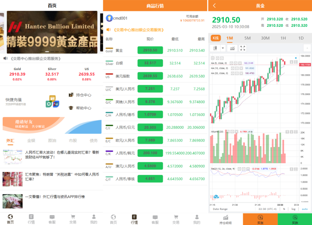The height and width of the screenshot is (225, 312).
Task: Open 持仓明细 position details
Action: [225, 219]
